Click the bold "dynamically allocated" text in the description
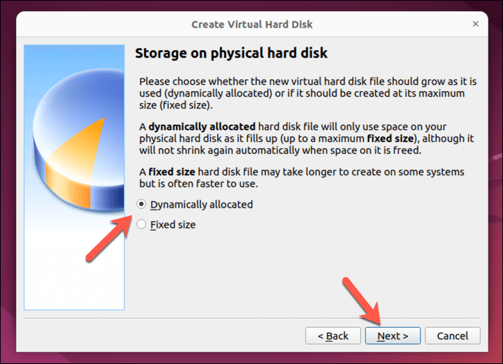503x364 pixels. coord(201,127)
